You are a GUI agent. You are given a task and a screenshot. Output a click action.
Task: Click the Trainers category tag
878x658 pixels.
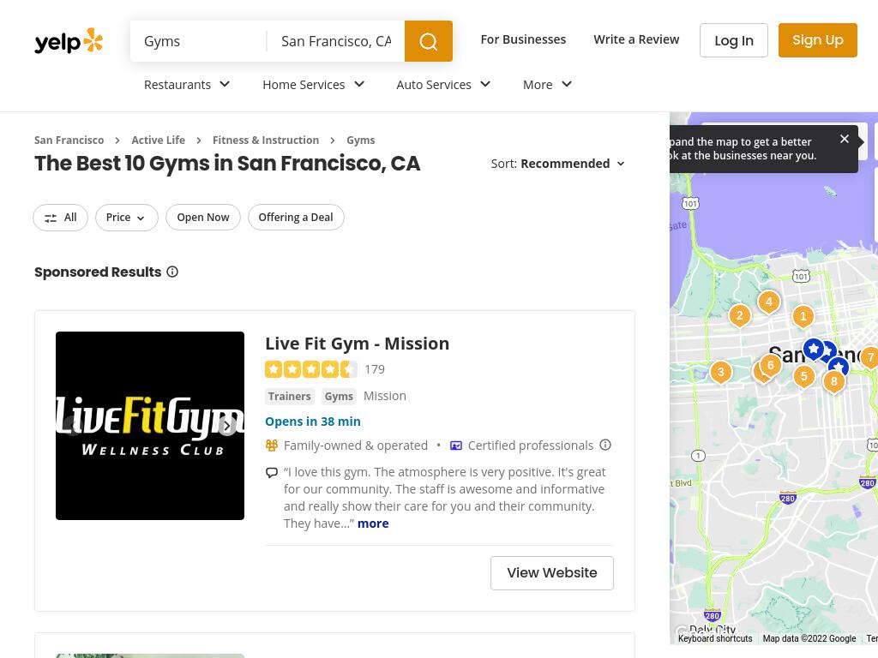point(290,396)
